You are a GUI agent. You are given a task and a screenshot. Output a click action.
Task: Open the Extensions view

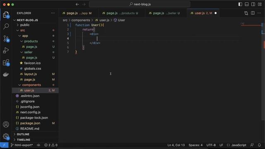tap(6, 62)
